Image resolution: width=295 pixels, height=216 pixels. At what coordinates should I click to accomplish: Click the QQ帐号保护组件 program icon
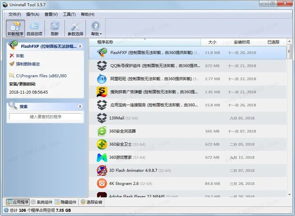tap(102, 66)
